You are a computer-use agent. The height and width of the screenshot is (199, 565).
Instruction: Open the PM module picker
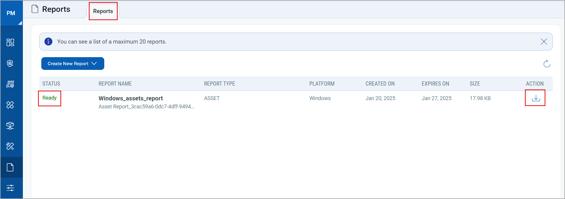pos(11,13)
